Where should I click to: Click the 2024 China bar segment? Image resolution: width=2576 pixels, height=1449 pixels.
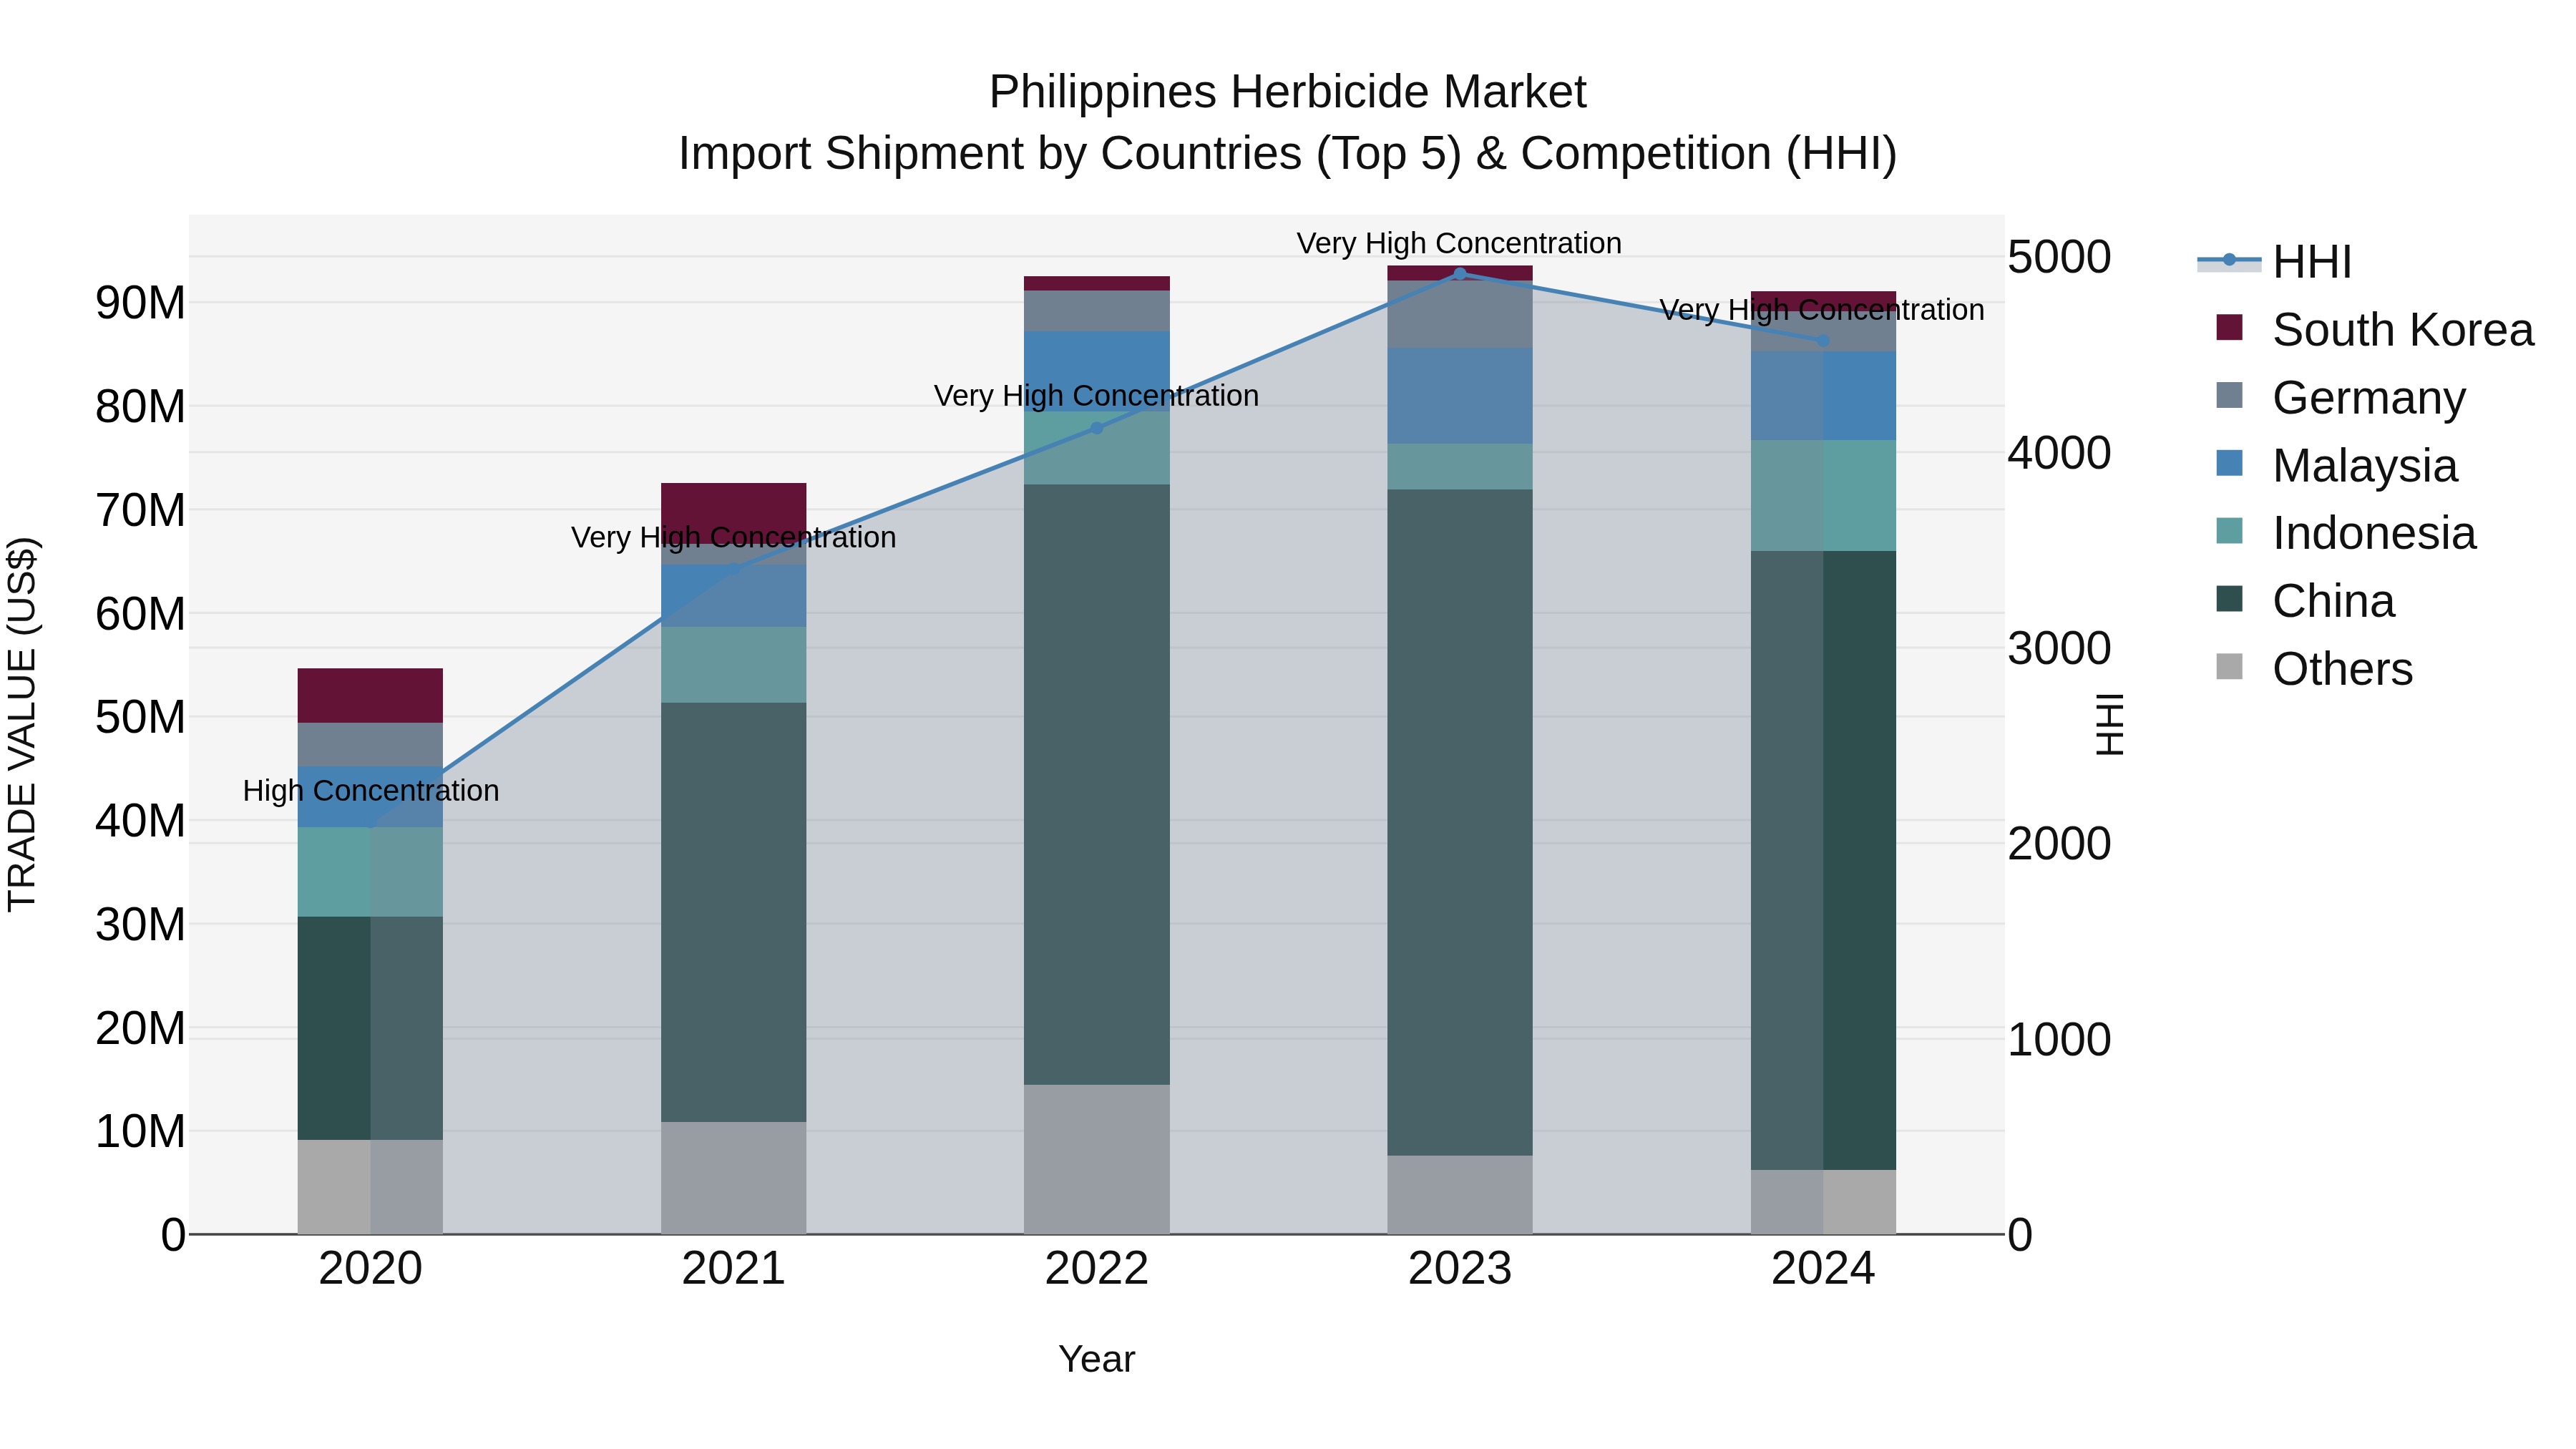1823,861
